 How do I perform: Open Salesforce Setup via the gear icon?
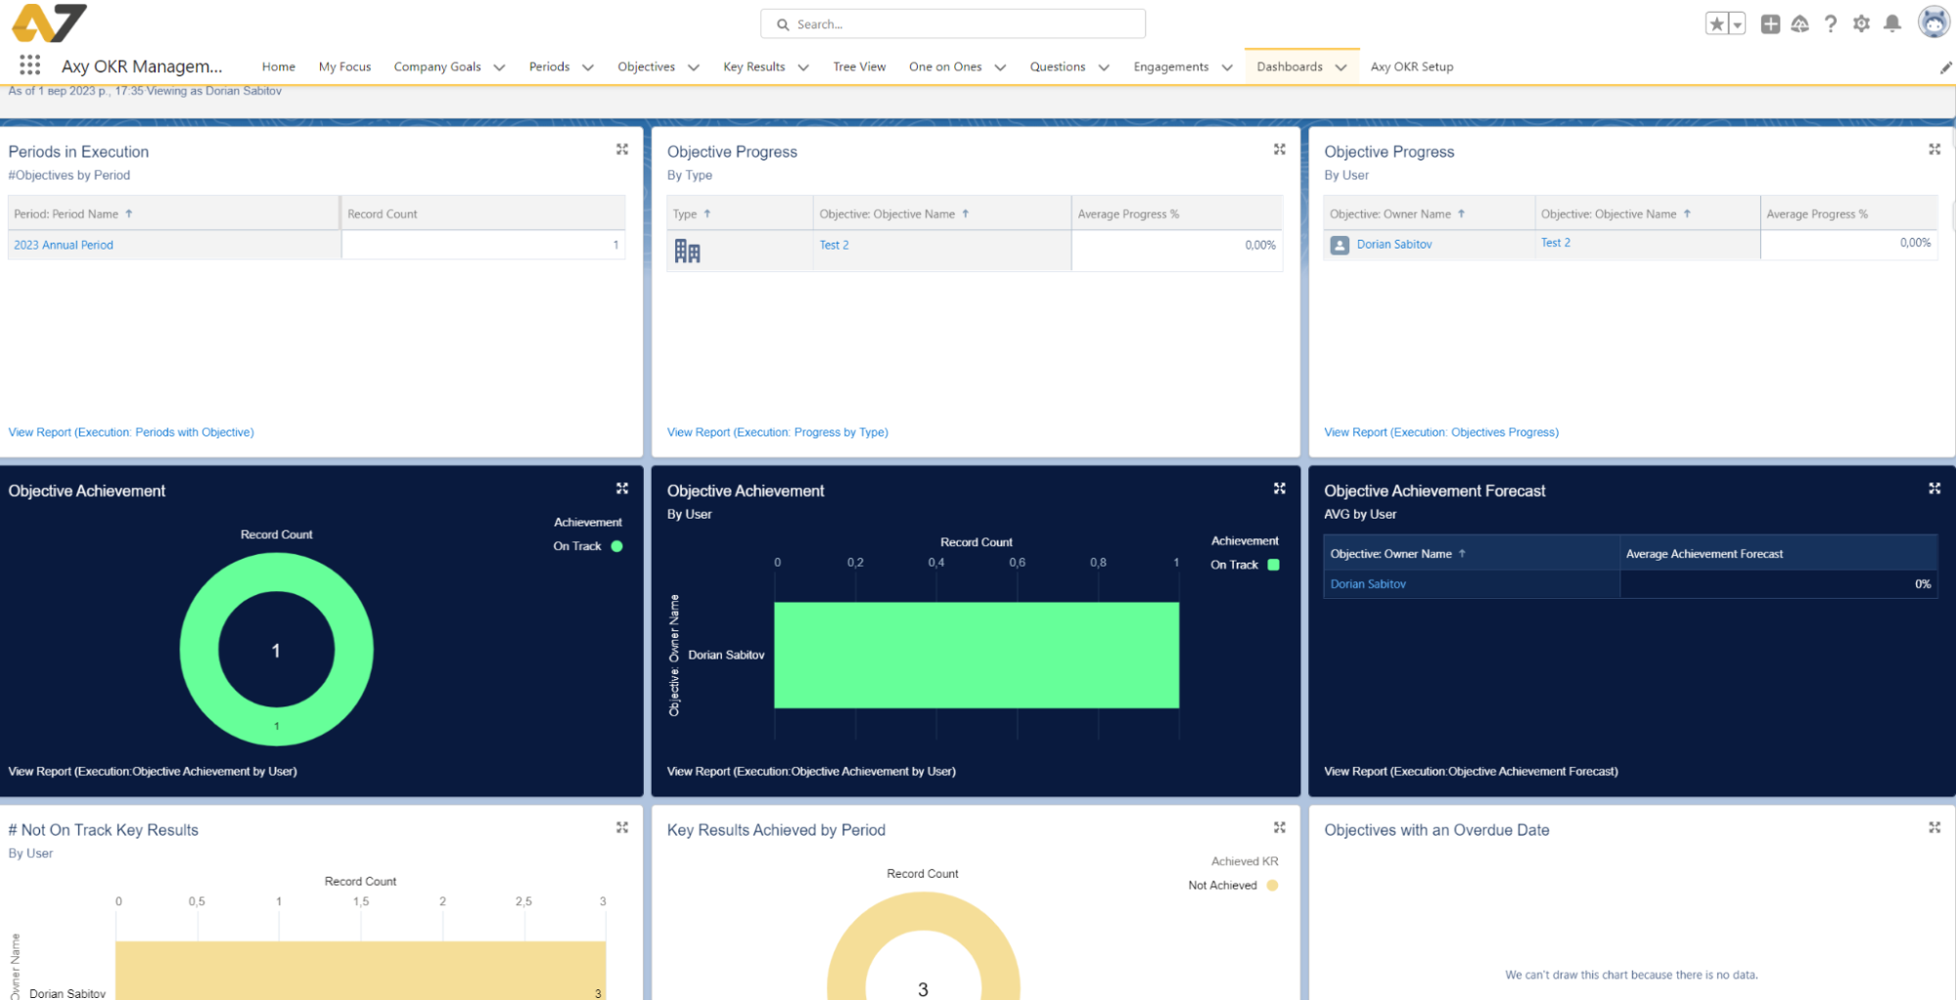(1861, 23)
